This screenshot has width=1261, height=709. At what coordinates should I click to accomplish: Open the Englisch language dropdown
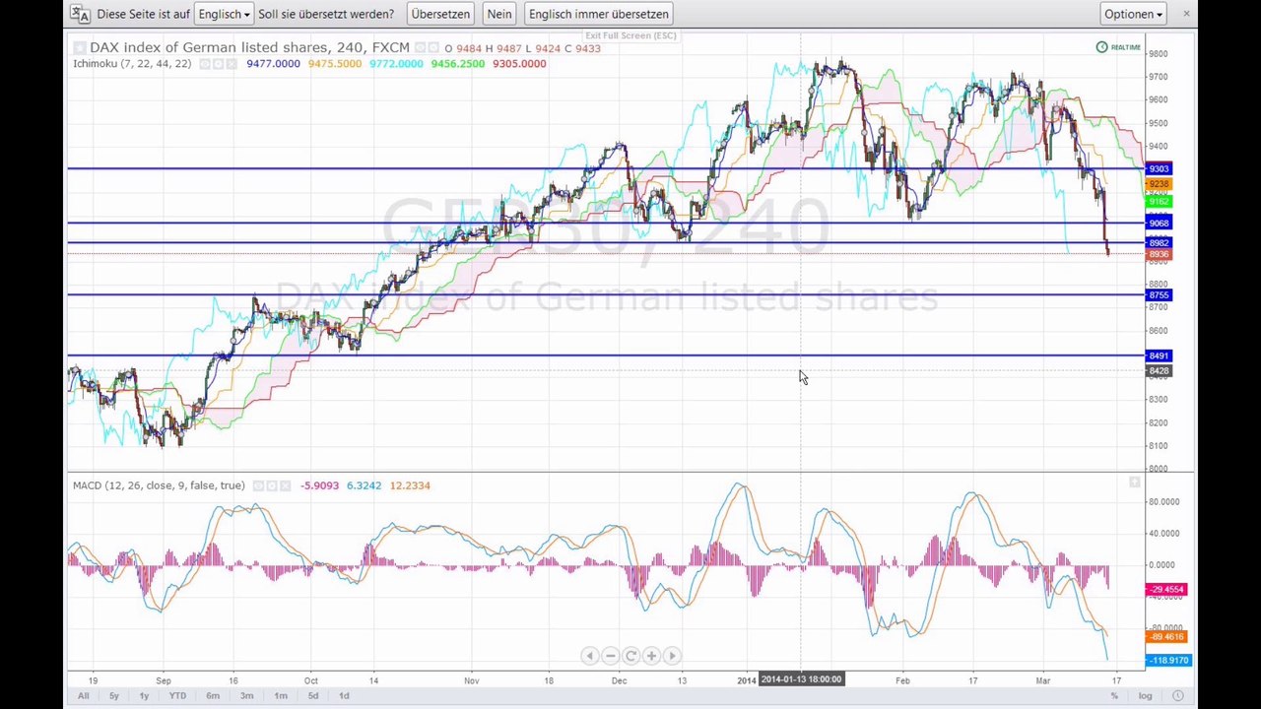coord(224,14)
